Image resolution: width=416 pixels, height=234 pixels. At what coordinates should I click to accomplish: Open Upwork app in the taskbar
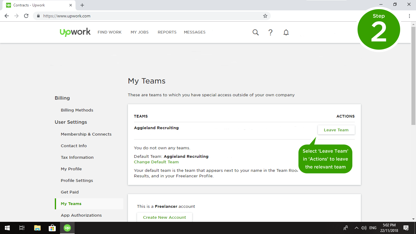(x=67, y=228)
